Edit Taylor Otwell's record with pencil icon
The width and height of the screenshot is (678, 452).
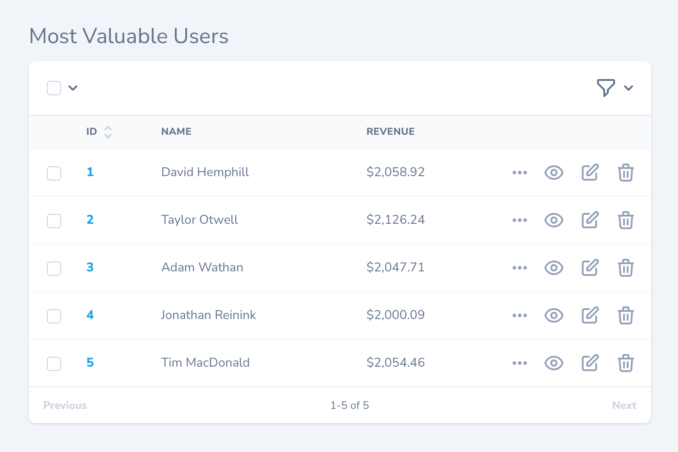[x=590, y=220]
